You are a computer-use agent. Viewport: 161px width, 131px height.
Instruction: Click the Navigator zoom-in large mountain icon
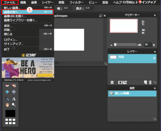[139, 45]
